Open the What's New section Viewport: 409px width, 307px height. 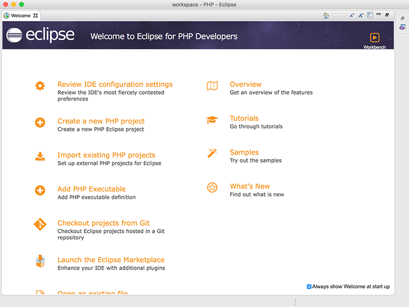tap(250, 186)
